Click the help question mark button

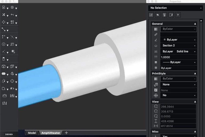click(x=178, y=15)
